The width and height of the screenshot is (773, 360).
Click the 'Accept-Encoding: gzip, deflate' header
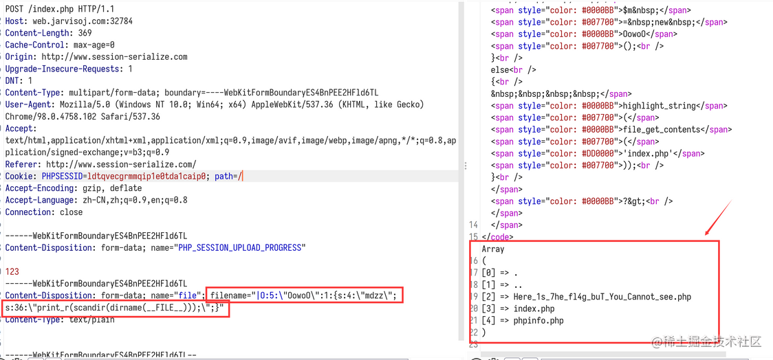coord(74,188)
